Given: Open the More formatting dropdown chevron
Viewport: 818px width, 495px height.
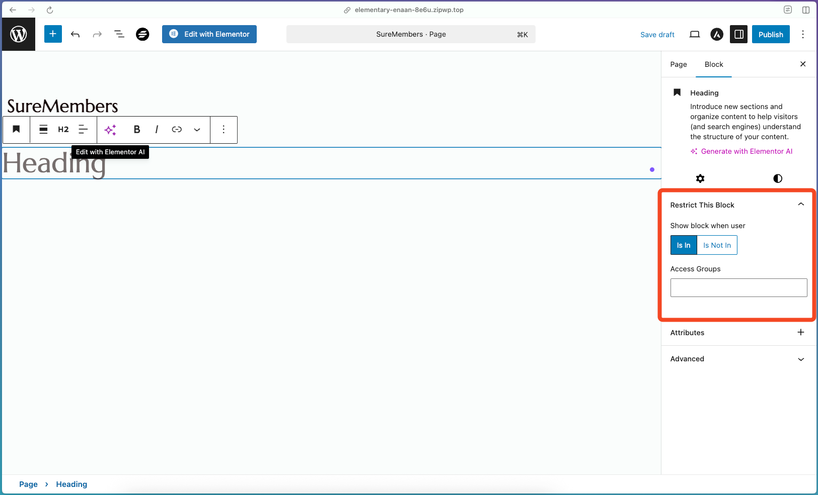Looking at the screenshot, I should (x=197, y=129).
